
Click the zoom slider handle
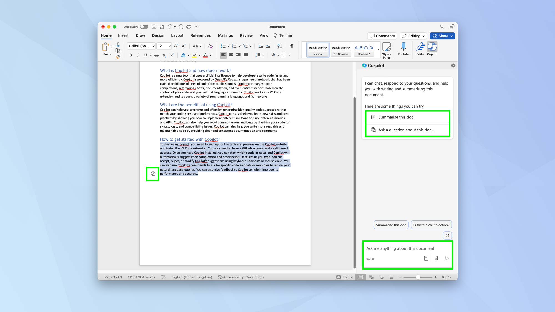(418, 277)
